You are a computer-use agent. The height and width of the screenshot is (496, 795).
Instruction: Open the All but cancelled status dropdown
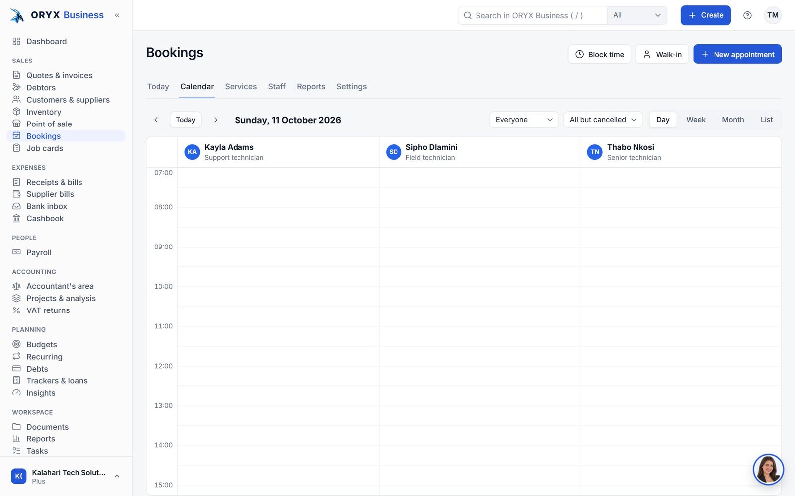tap(603, 120)
